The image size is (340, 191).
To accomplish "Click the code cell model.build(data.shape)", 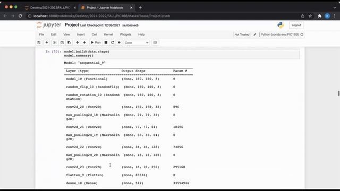I will tap(181, 54).
